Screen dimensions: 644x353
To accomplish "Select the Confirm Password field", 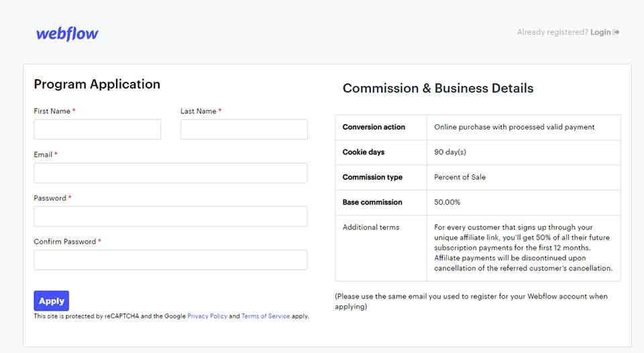I will click(x=170, y=260).
